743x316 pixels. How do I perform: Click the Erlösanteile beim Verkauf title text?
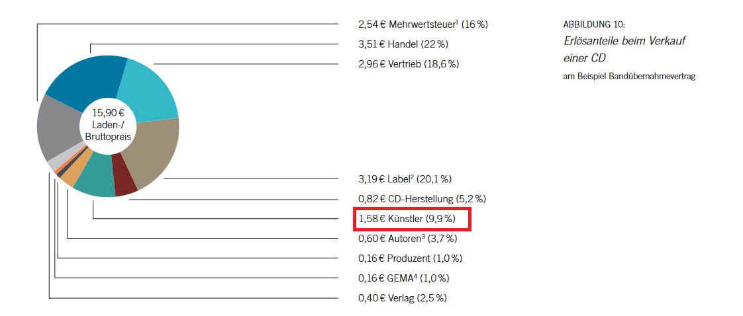coord(624,41)
